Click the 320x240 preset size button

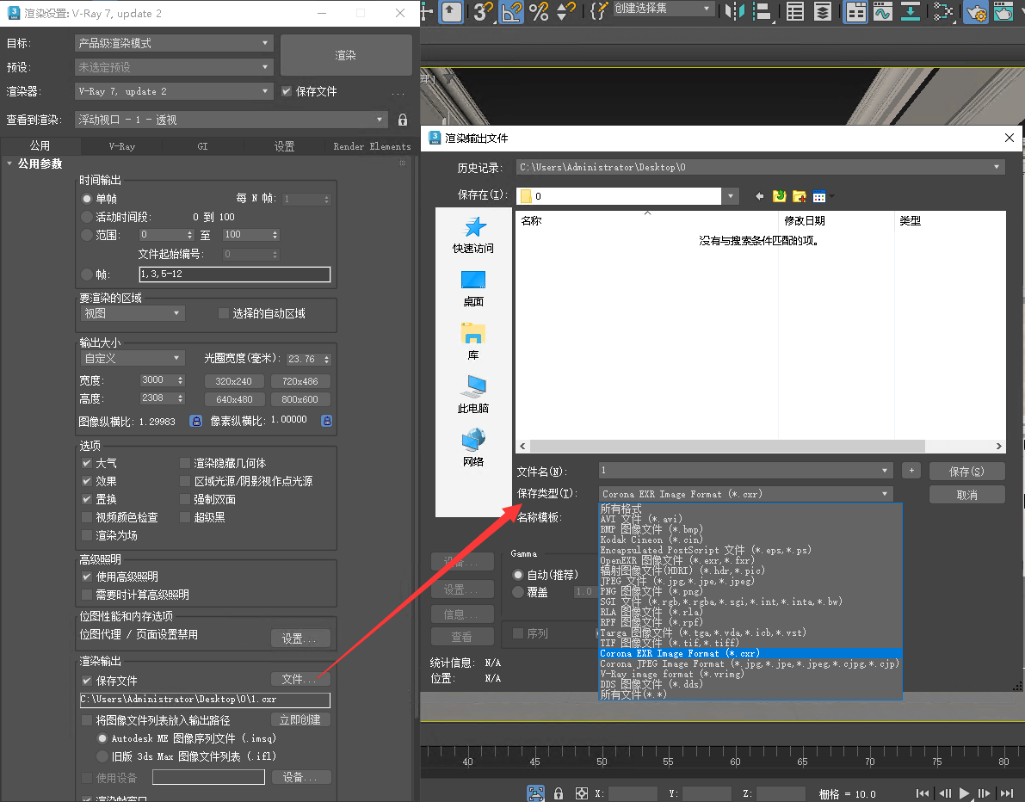click(234, 381)
